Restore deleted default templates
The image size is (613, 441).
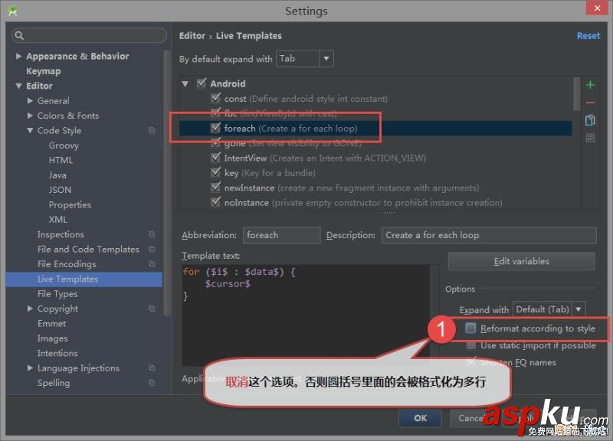[x=590, y=137]
